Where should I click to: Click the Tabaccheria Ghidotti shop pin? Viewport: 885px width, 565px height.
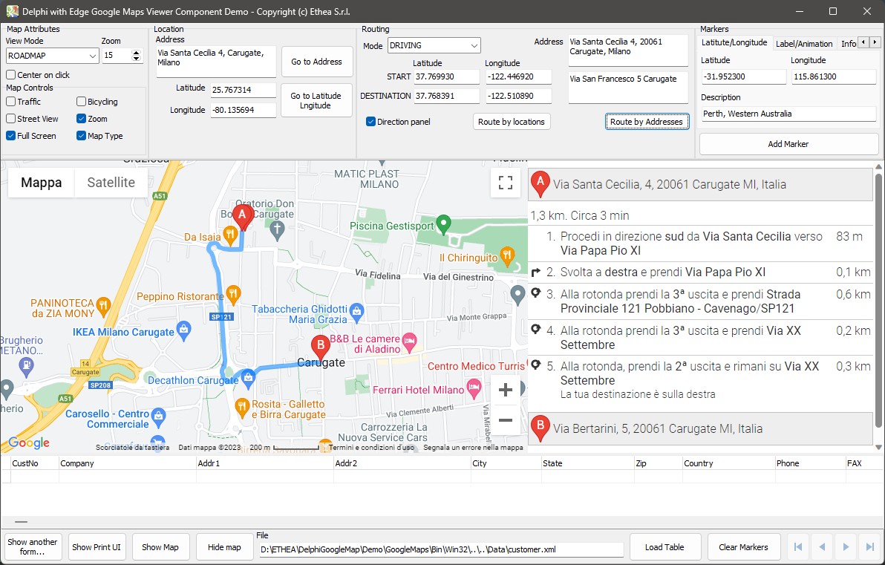coord(356,311)
